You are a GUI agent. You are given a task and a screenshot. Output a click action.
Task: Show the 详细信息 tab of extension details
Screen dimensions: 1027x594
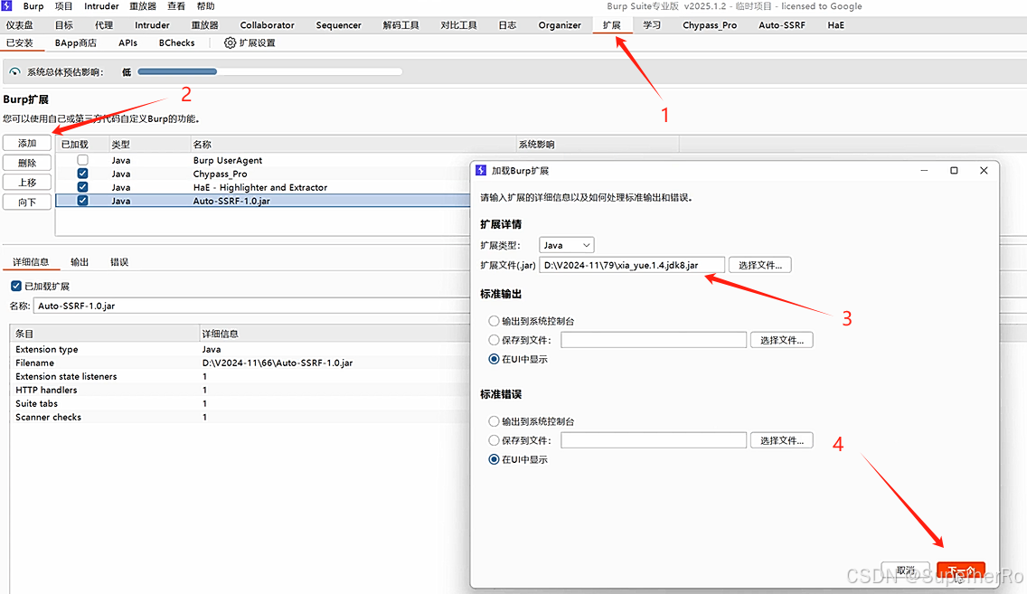pos(31,262)
